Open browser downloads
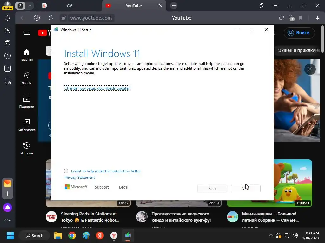The width and height of the screenshot is (325, 243). pos(317,18)
